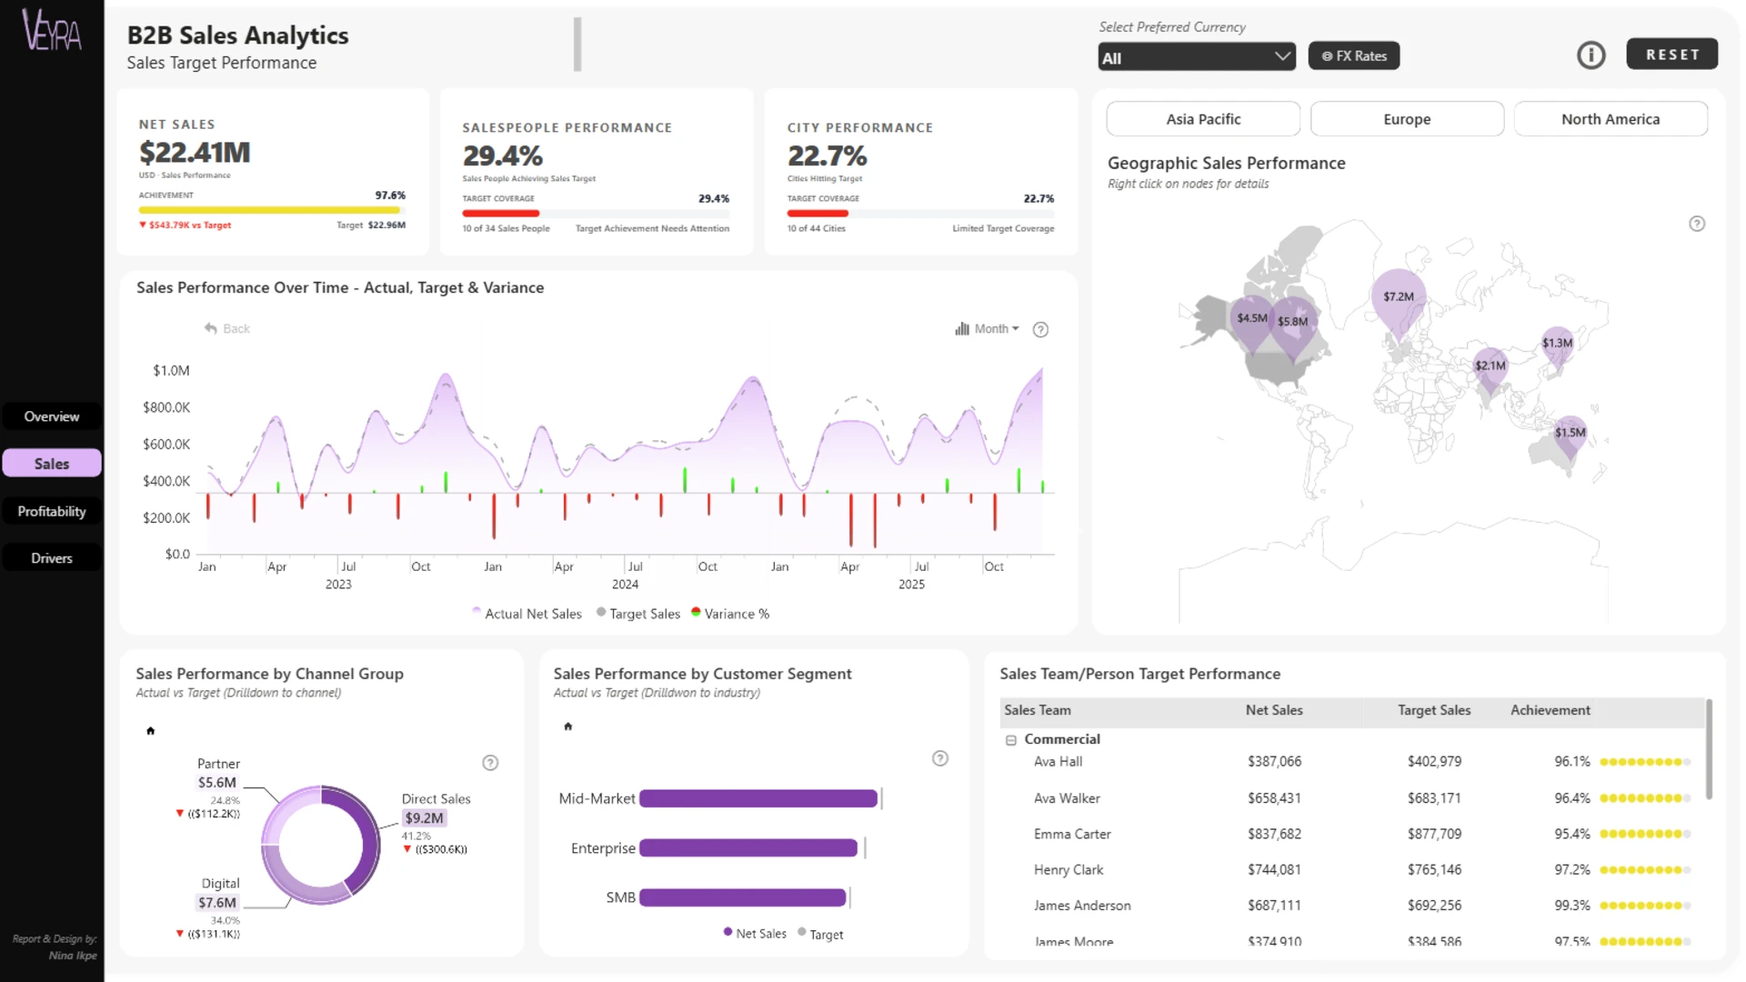Open the Month granularity dropdown
The height and width of the screenshot is (982, 1746).
(988, 329)
